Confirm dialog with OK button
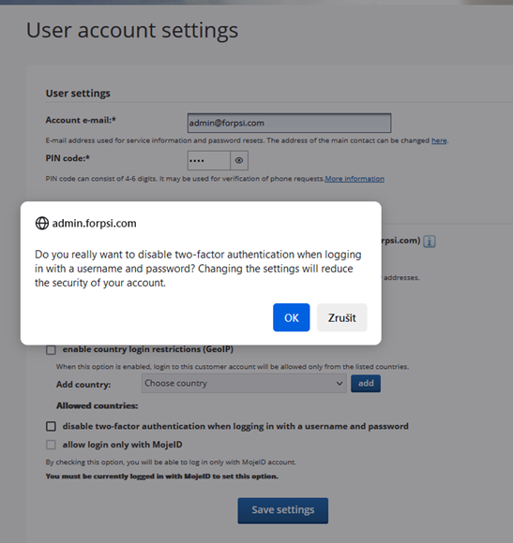The image size is (513, 543). (x=292, y=317)
